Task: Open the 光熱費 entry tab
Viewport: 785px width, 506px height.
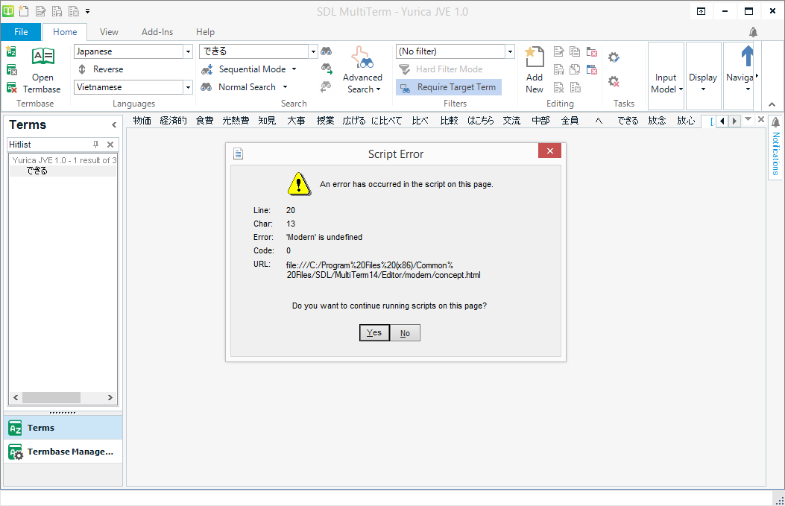Action: (236, 121)
